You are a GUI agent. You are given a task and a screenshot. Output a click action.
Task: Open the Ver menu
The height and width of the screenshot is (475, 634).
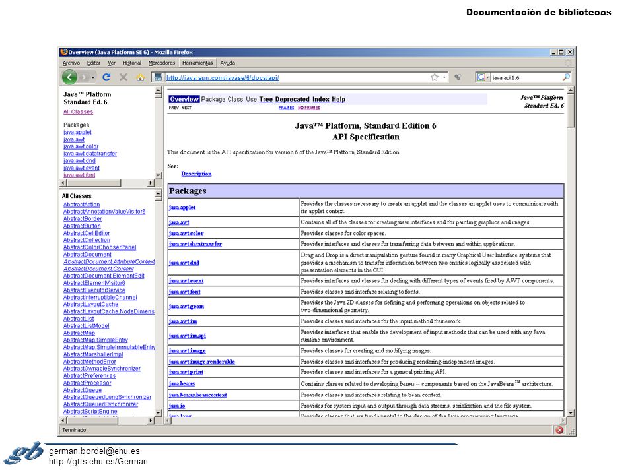point(112,63)
